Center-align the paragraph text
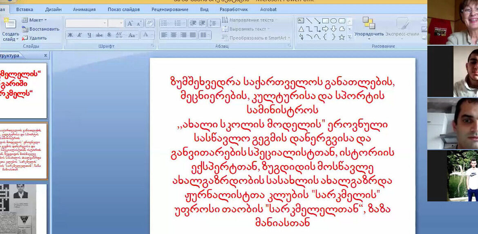The image size is (478, 234). pyautogui.click(x=174, y=35)
